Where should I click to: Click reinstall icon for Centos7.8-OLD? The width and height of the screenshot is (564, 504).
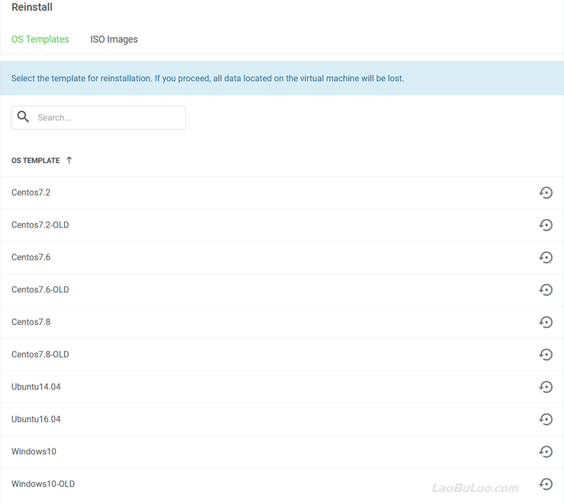point(546,355)
